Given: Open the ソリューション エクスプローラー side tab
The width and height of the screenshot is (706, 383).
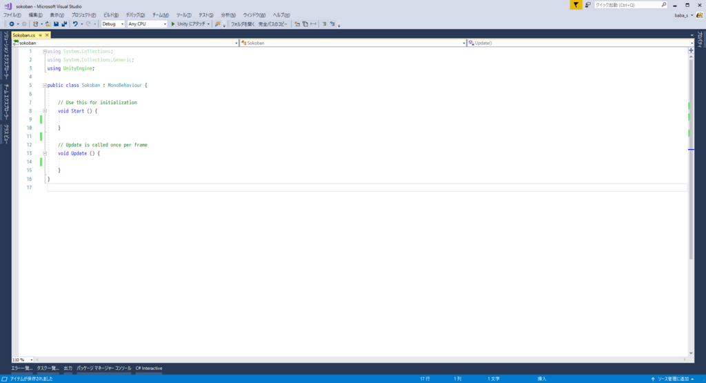Looking at the screenshot, I should coord(6,55).
